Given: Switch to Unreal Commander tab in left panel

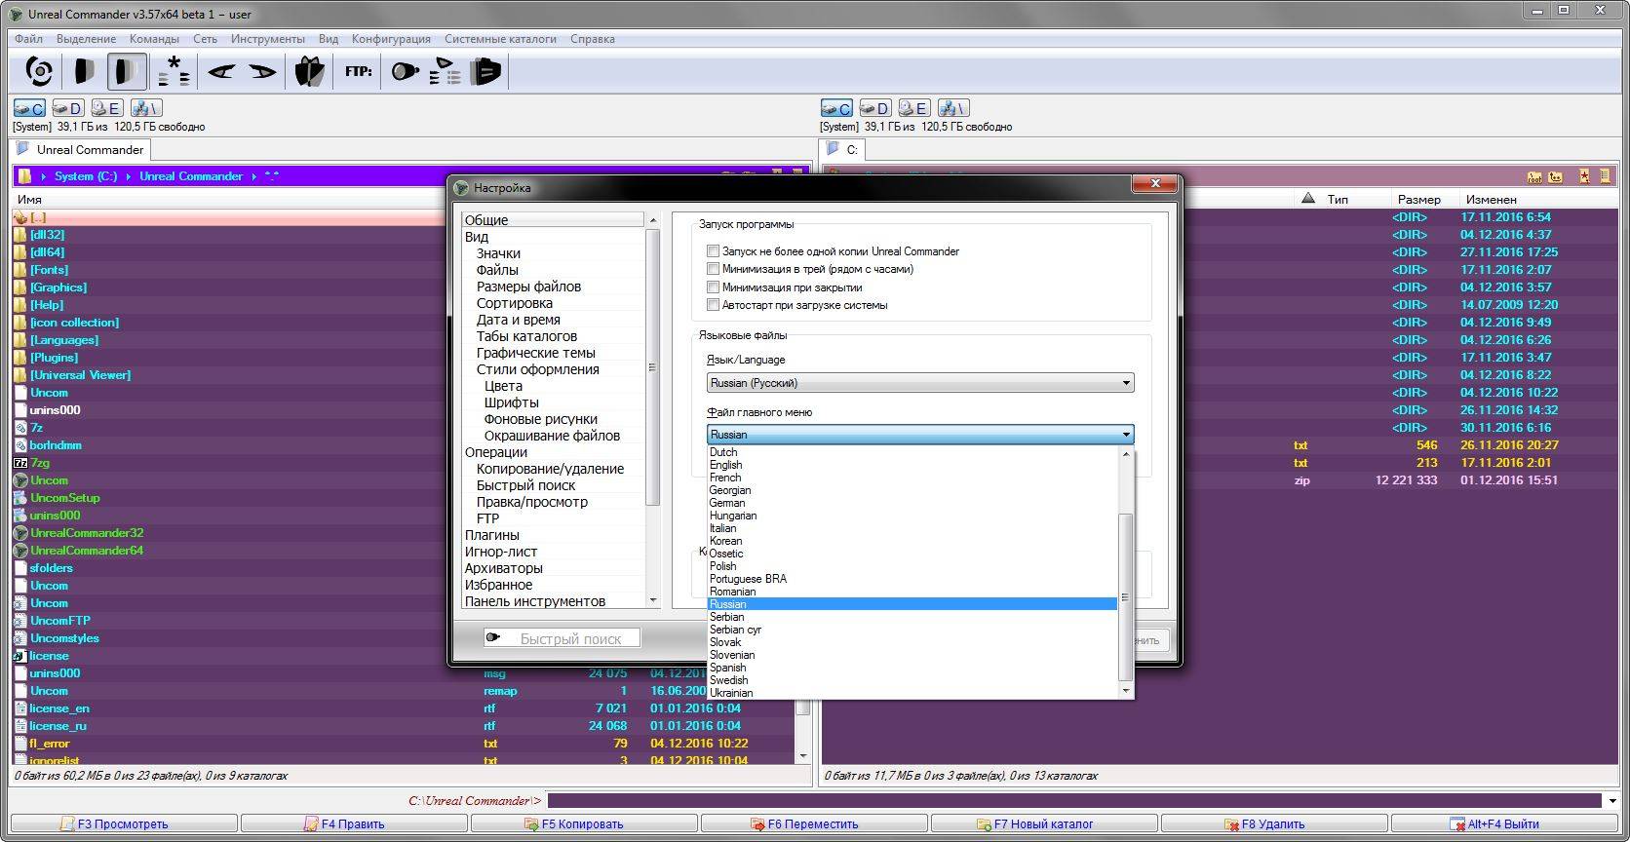Looking at the screenshot, I should (x=80, y=150).
